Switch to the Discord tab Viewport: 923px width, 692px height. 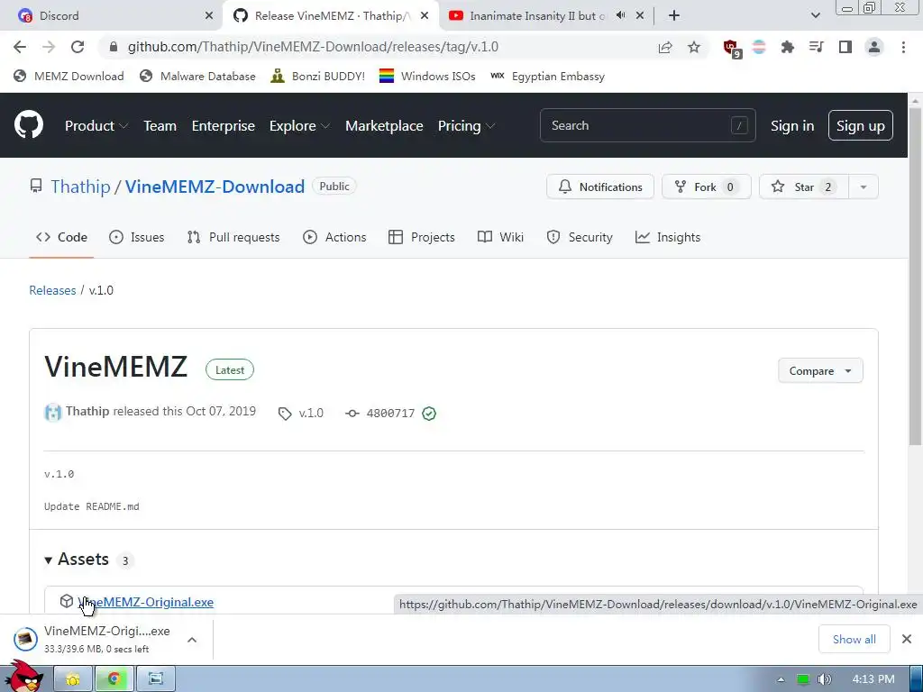[x=112, y=16]
